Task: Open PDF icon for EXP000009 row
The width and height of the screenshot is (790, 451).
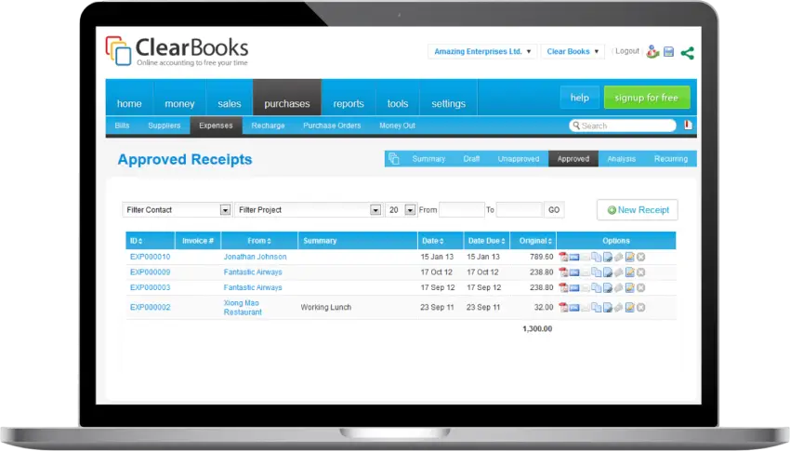Action: coord(563,272)
